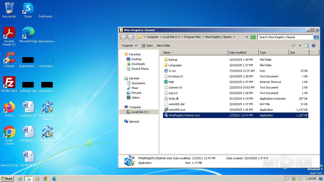Open address bar history dropdown
Viewport: 324px width, 182px height.
247,37
